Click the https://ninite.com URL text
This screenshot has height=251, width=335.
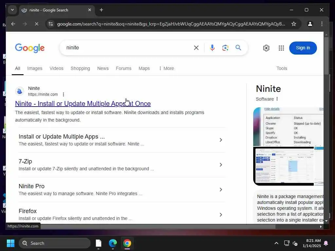pyautogui.click(x=43, y=94)
